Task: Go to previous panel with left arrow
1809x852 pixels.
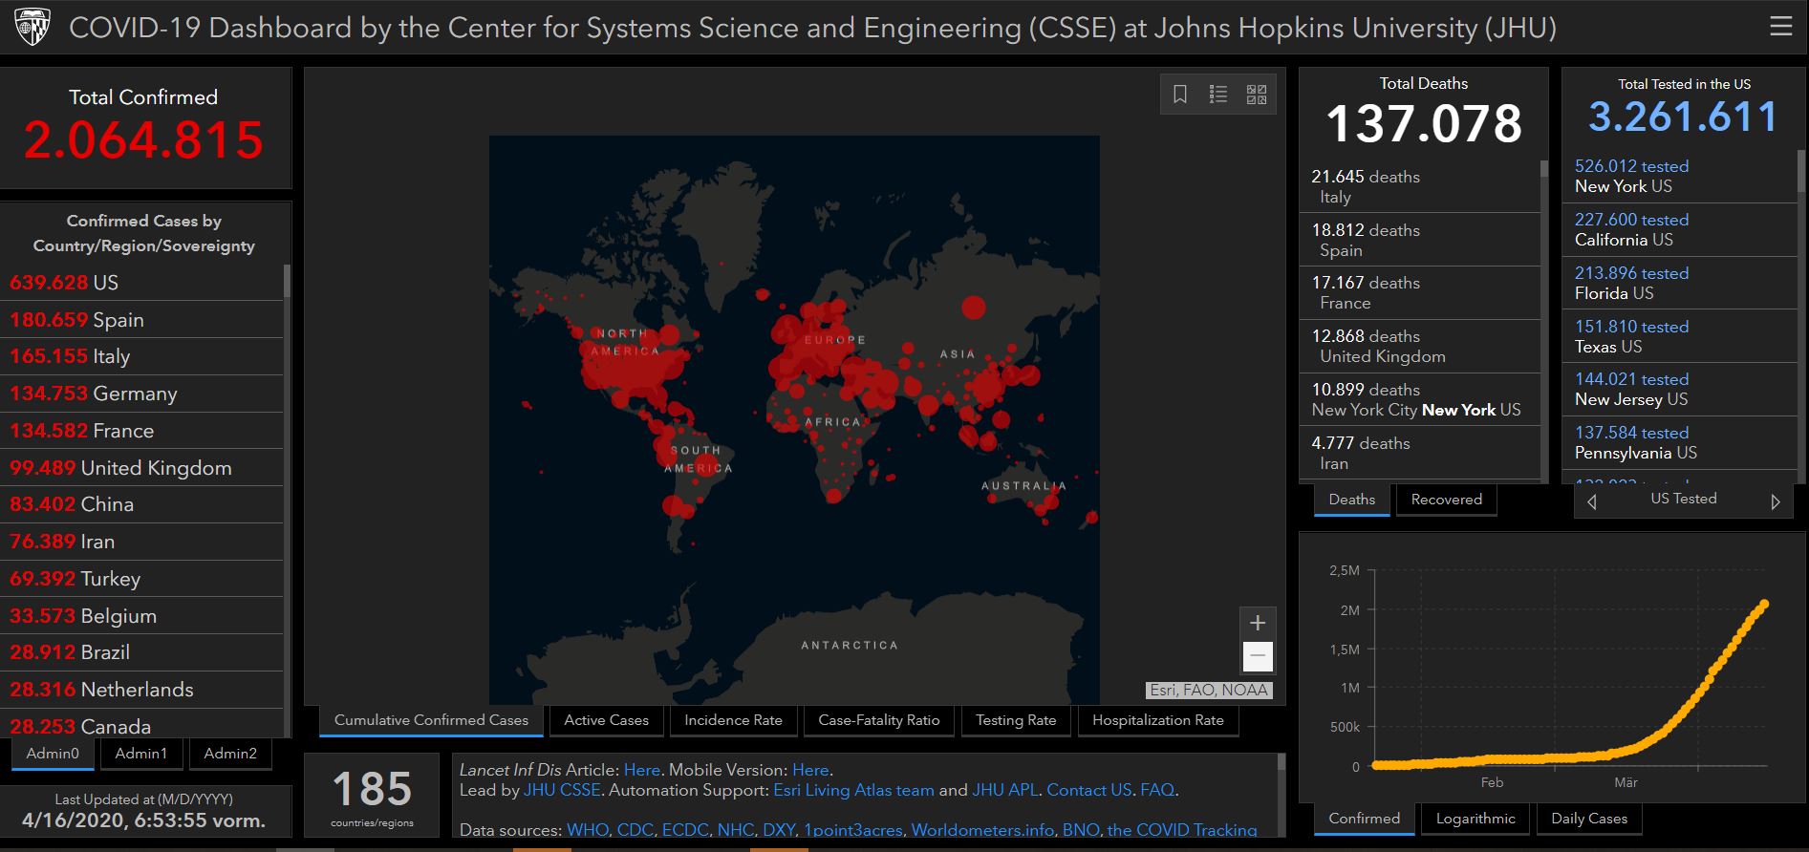Action: click(1592, 501)
